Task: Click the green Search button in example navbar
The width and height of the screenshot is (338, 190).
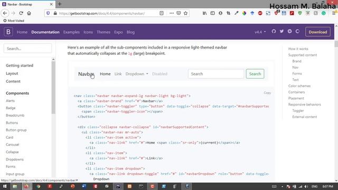Action: click(x=255, y=74)
